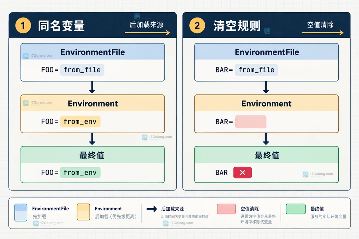Image resolution: width=359 pixels, height=239 pixels.
Task: Click the 后面的同名变量会覆盖前面的值 caption
Action: click(x=185, y=216)
